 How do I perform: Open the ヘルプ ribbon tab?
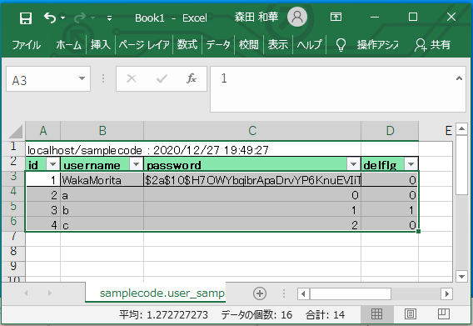tap(309, 45)
